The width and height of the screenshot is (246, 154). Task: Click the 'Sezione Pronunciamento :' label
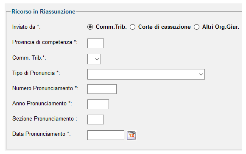tap(45, 118)
